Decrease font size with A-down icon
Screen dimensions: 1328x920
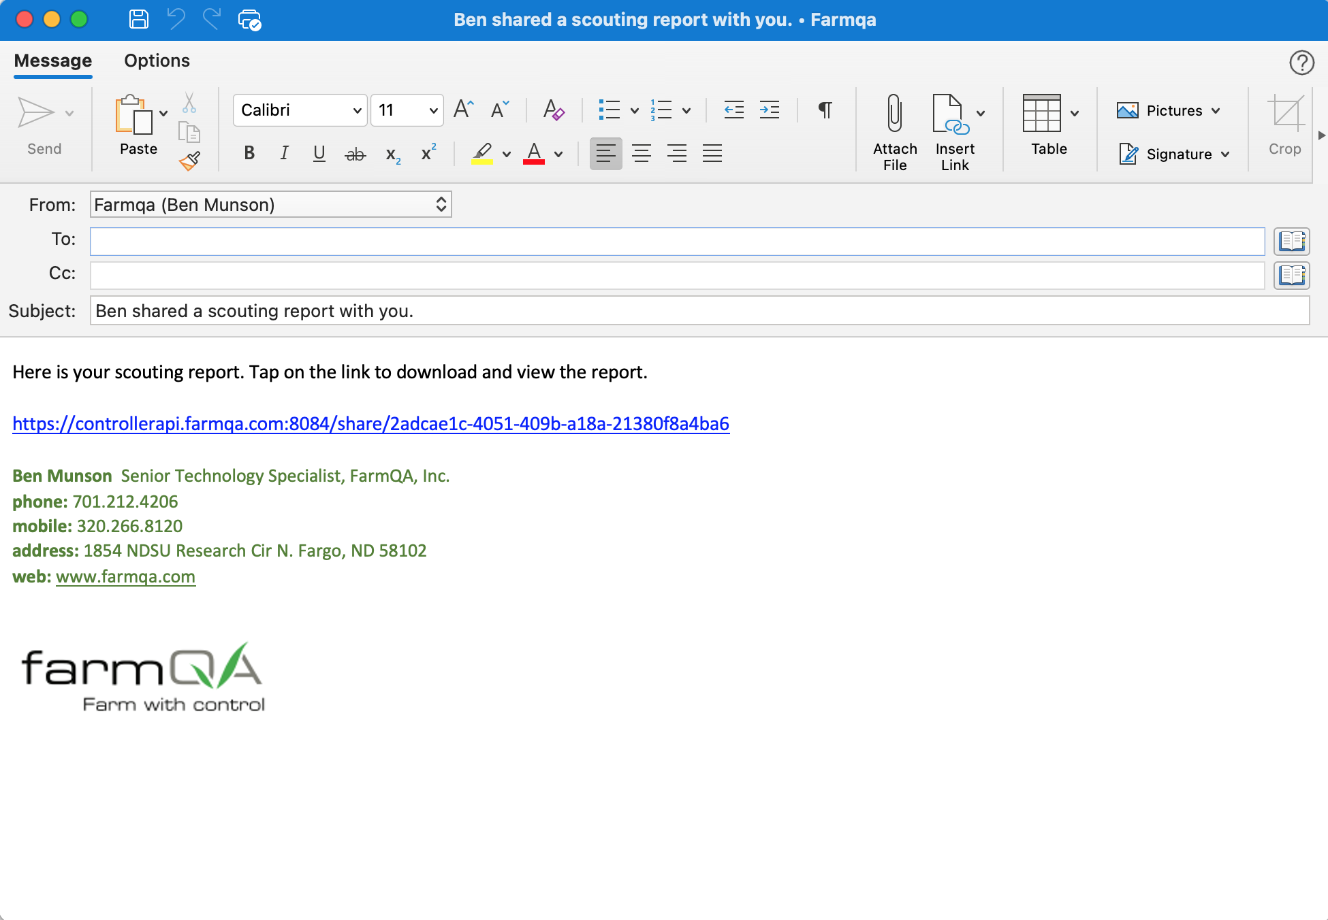(x=500, y=109)
